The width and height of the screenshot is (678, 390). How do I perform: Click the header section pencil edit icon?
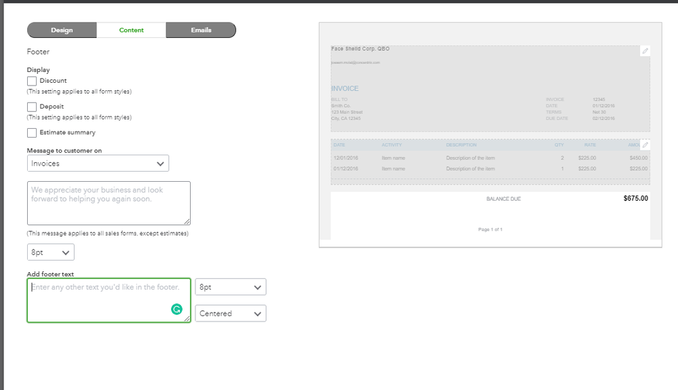645,51
